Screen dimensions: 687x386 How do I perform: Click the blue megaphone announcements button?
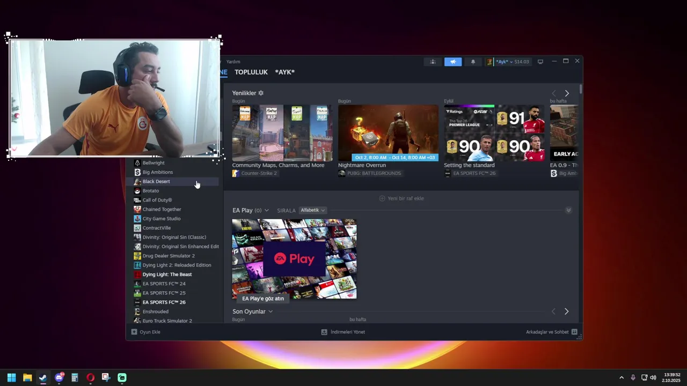point(453,62)
